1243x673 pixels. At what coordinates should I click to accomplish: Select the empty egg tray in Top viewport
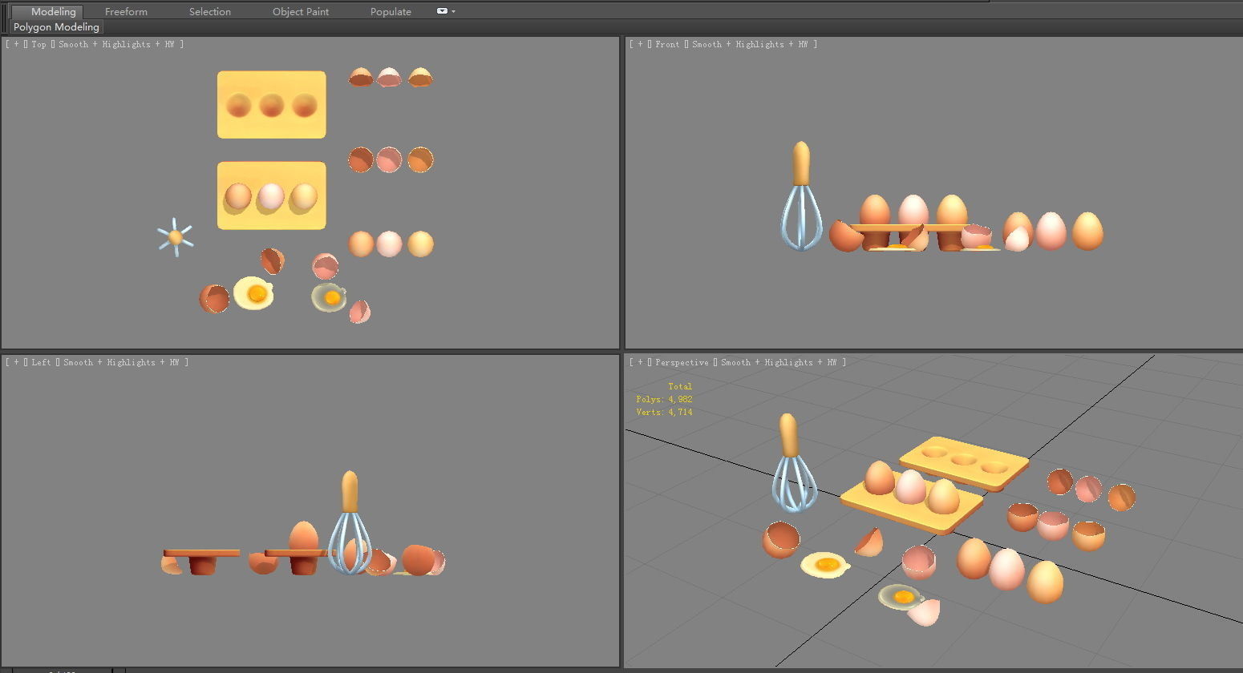pyautogui.click(x=271, y=104)
